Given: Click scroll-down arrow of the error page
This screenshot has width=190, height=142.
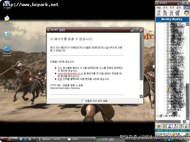Looking at the screenshot, I should 141,97.
